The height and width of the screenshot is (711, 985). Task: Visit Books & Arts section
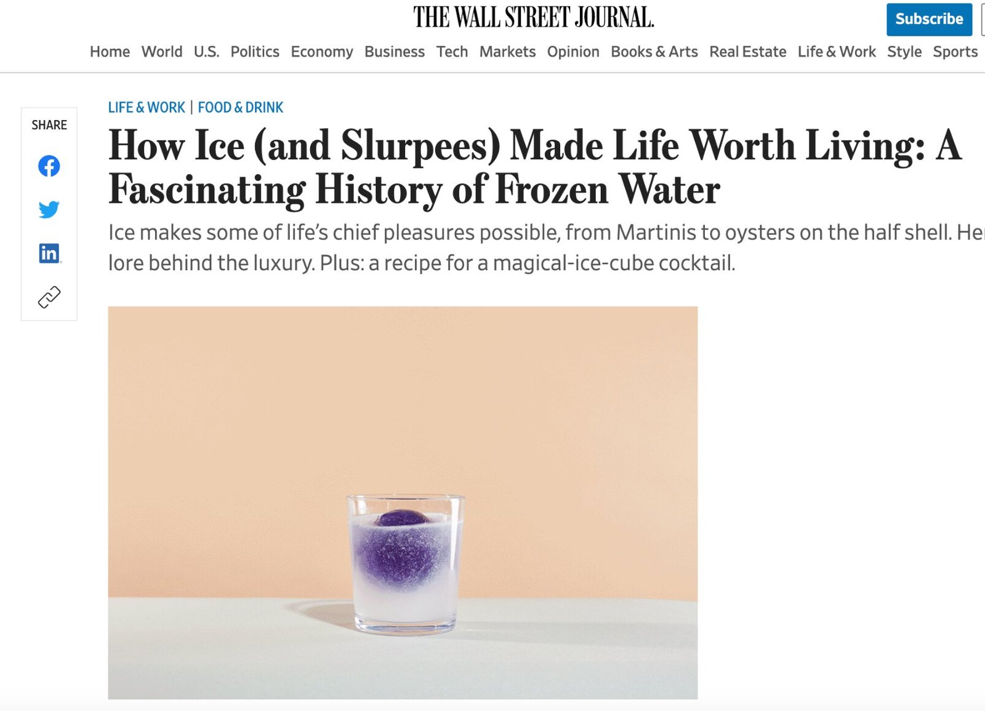654,52
